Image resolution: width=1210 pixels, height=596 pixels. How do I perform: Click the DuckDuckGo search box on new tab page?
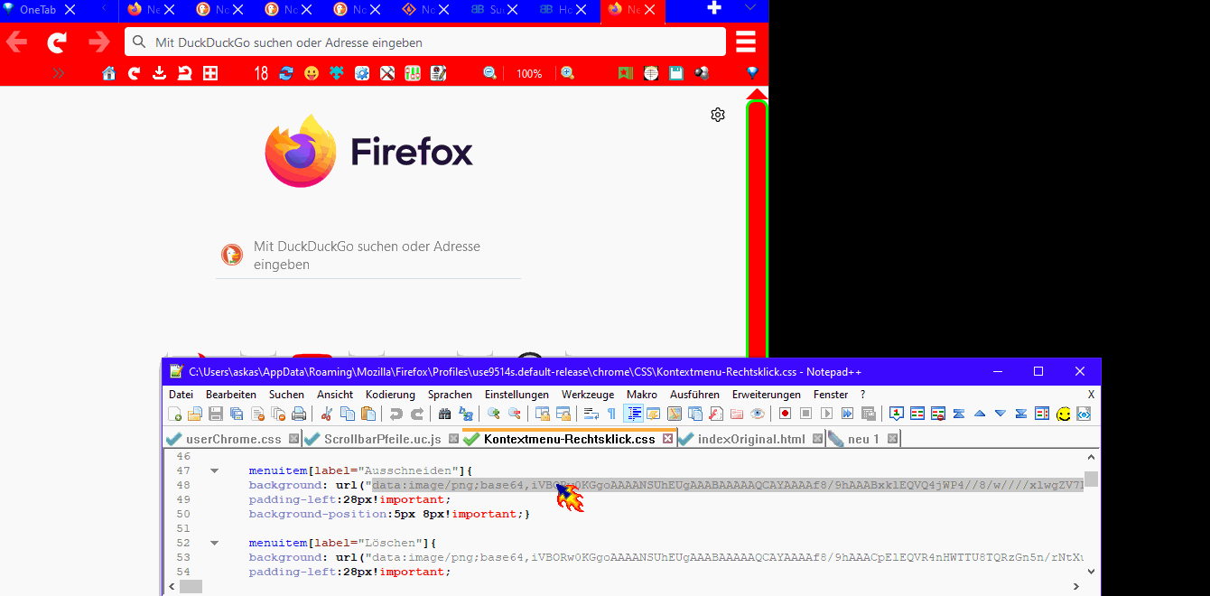click(x=368, y=256)
